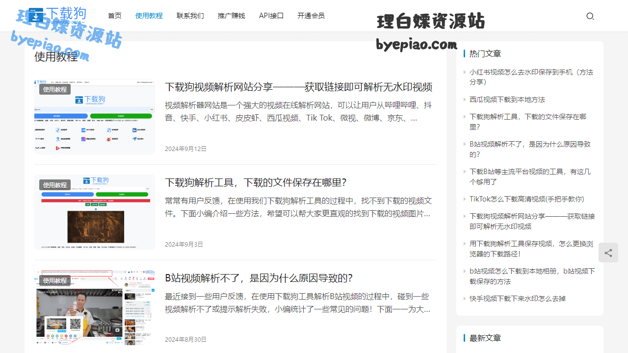Image resolution: width=628 pixels, height=353 pixels.
Task: Select 使用教程 navigation item
Action: click(x=149, y=16)
